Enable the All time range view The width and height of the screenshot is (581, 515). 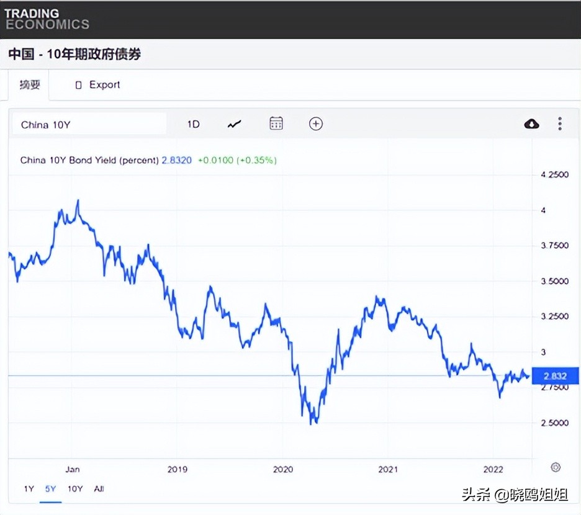(98, 489)
